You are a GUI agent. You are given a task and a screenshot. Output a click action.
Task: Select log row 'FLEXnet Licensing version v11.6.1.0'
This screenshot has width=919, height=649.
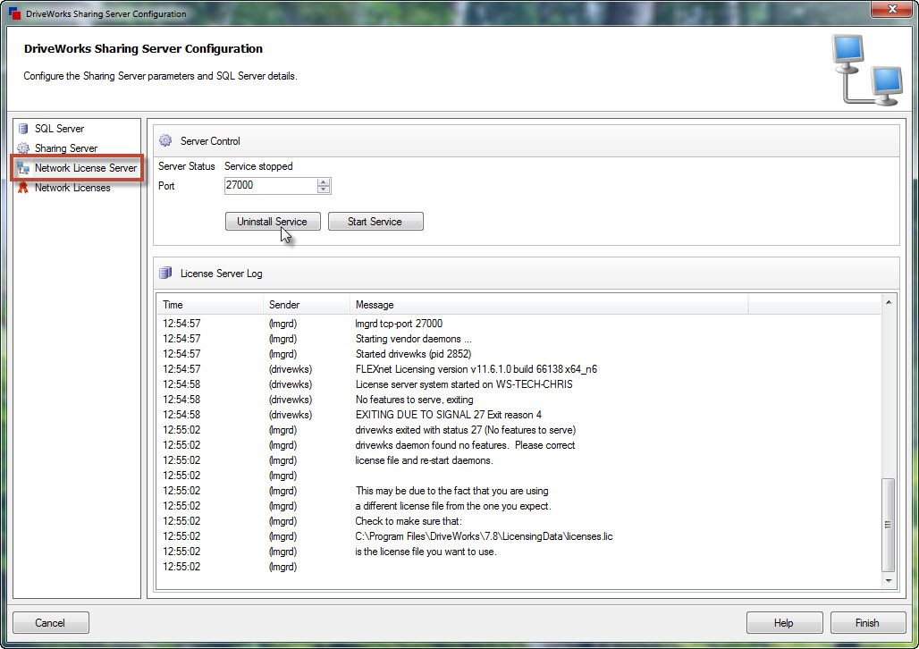(x=519, y=369)
